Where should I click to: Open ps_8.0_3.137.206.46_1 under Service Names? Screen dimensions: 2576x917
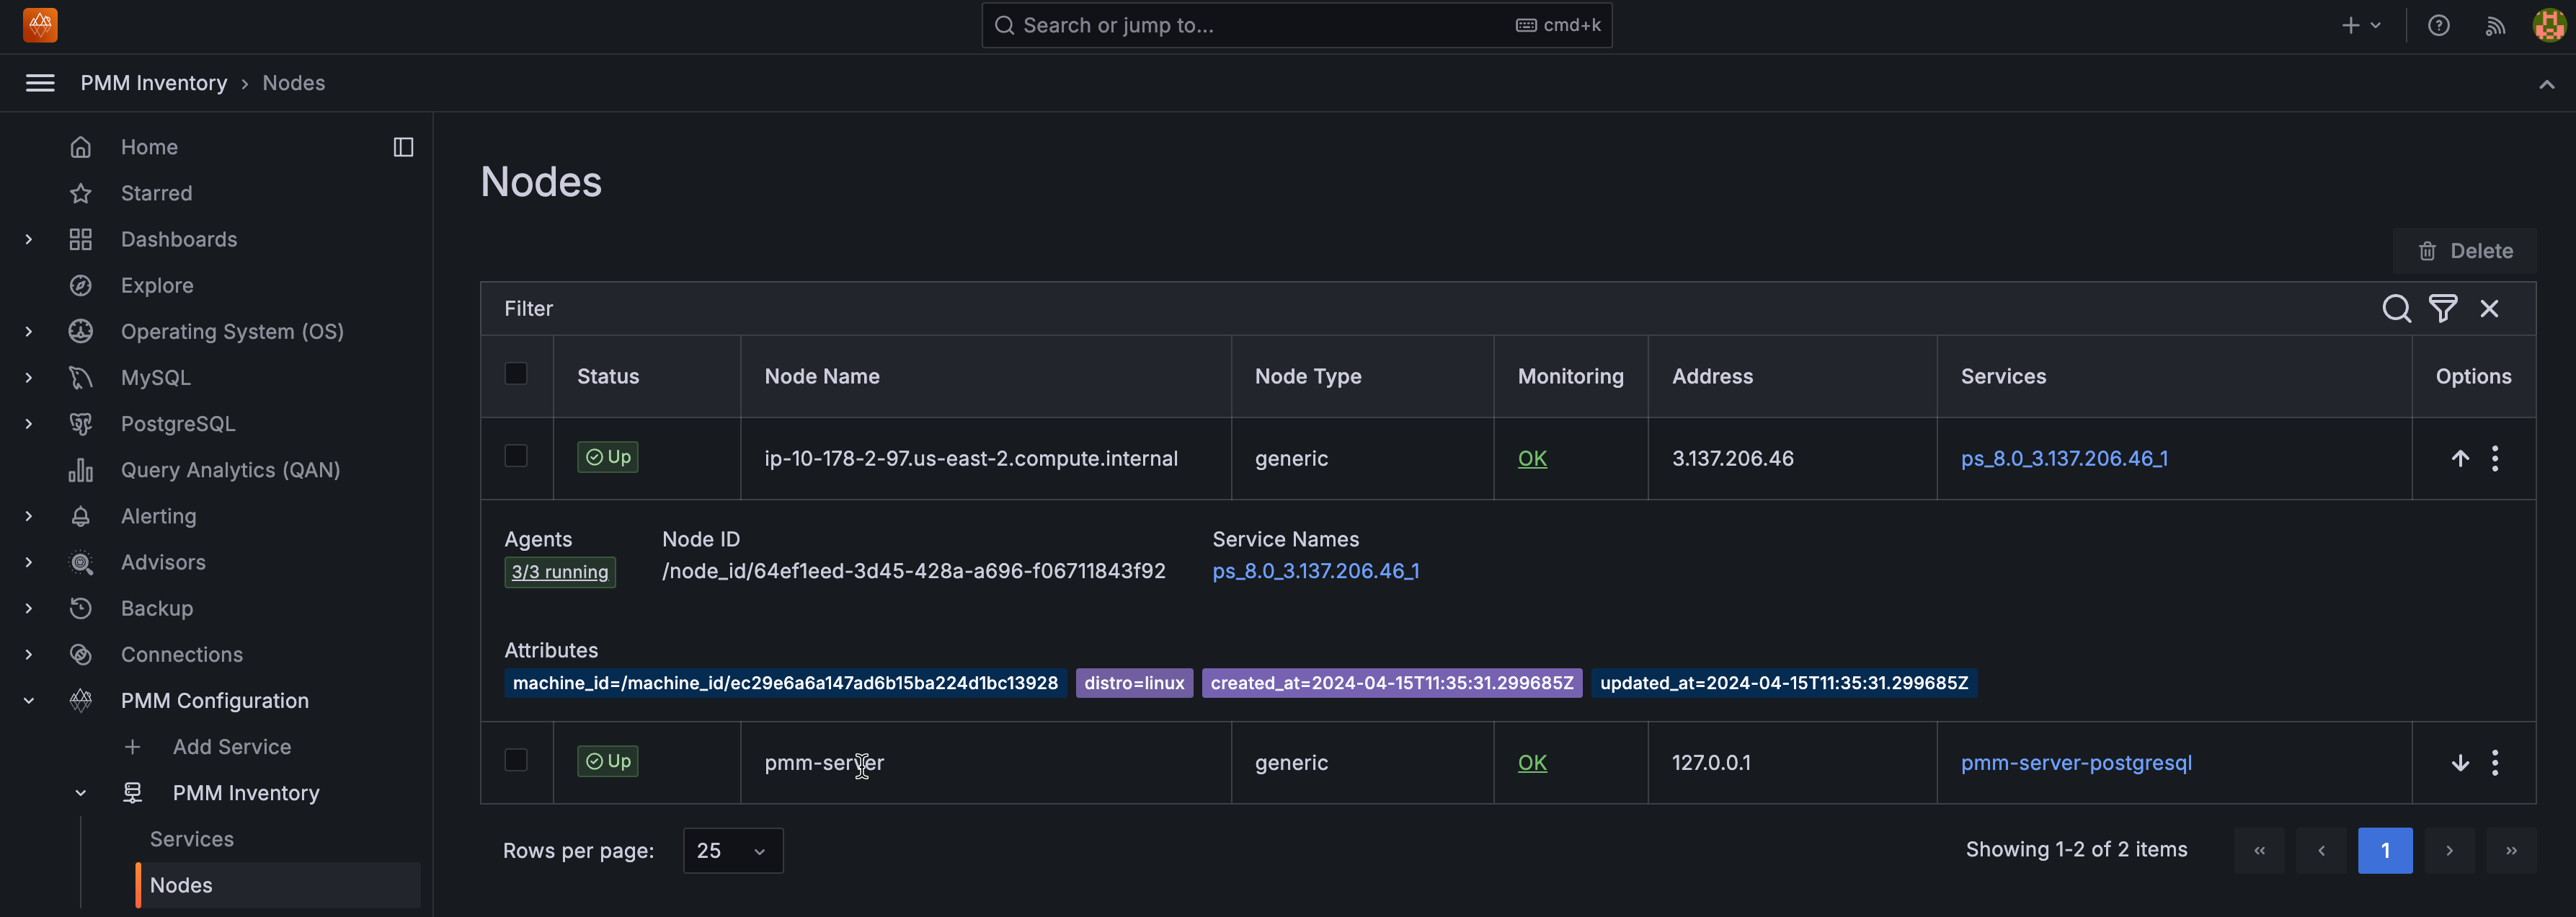[1316, 571]
